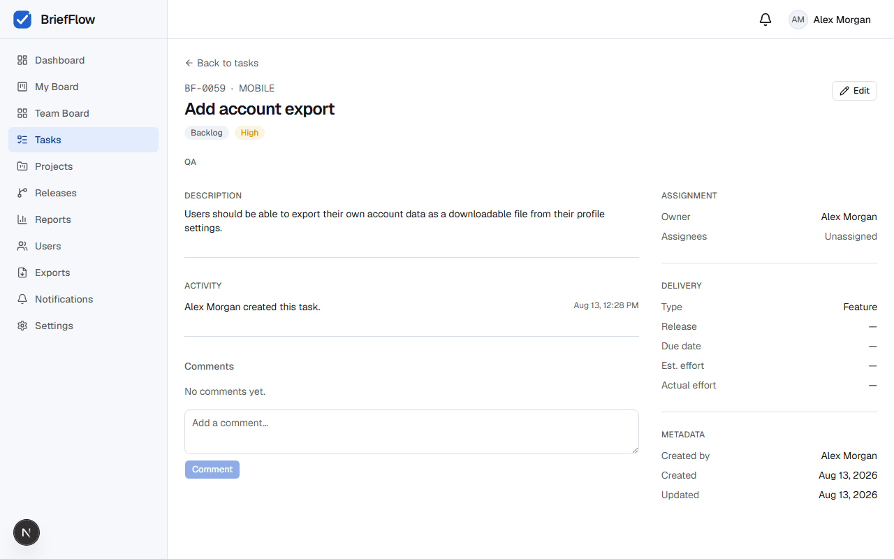Open notifications bell in top header
This screenshot has width=894, height=559.
765,20
